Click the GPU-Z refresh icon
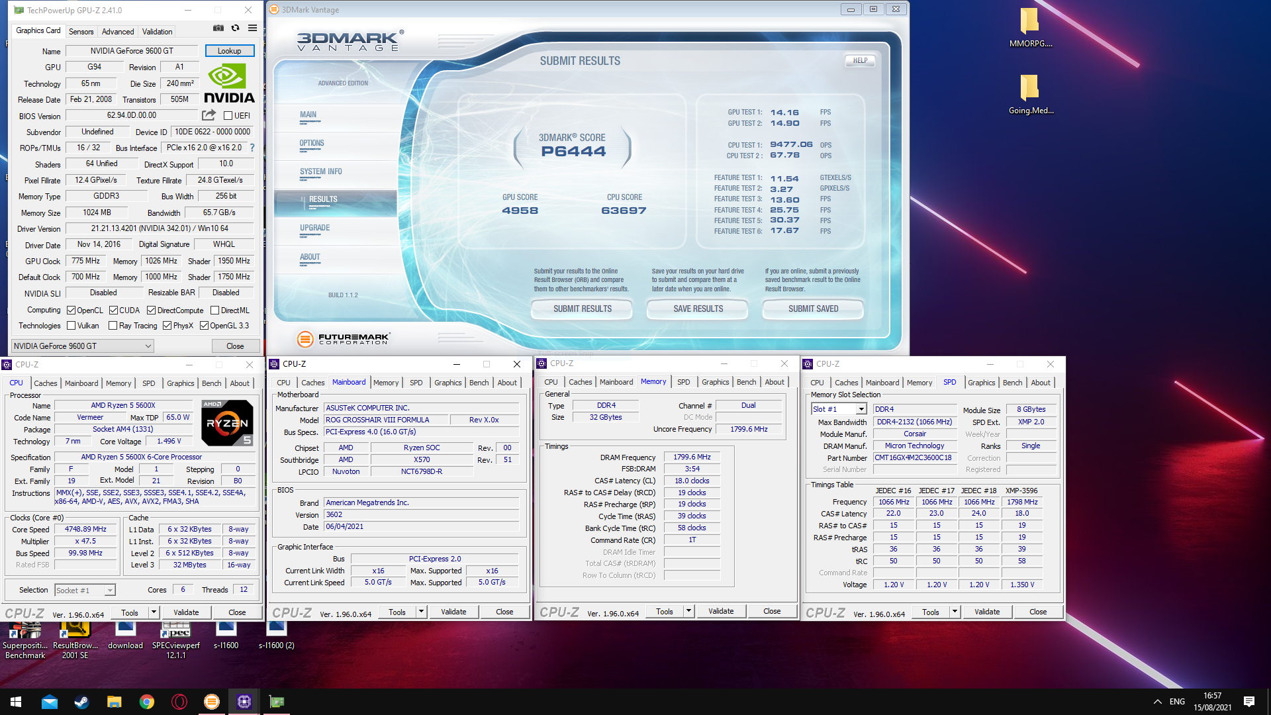 tap(235, 28)
